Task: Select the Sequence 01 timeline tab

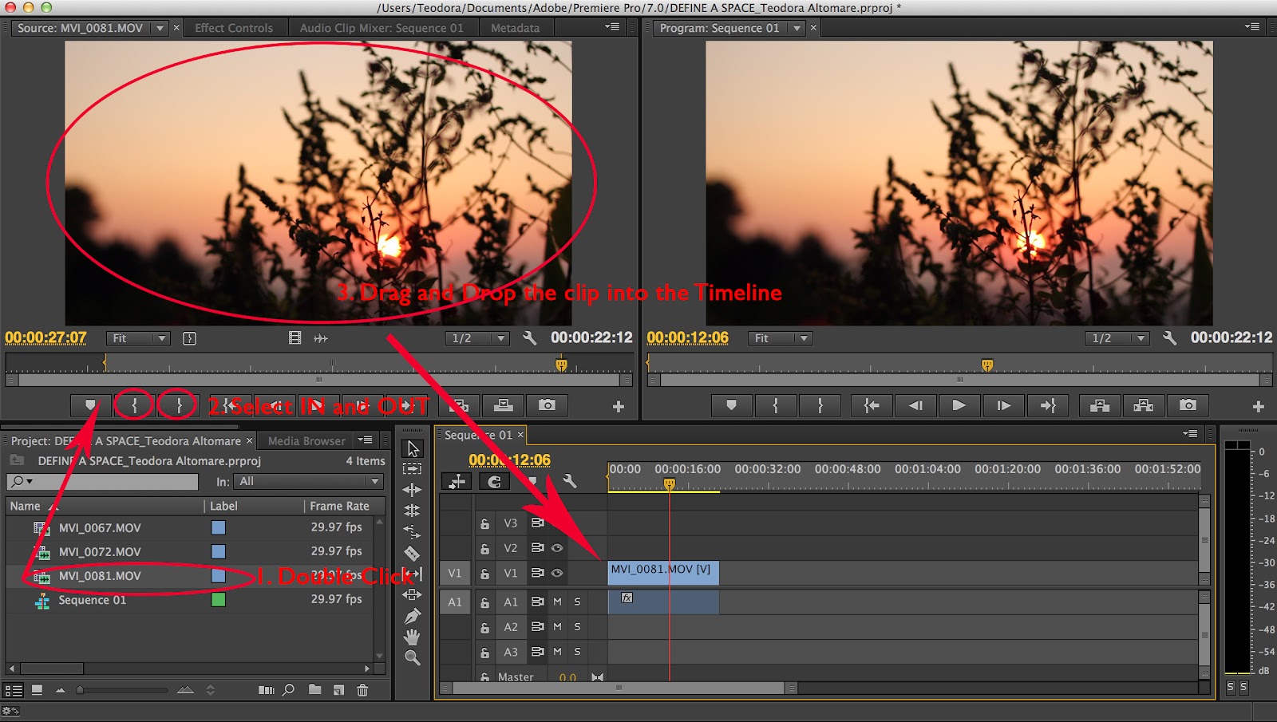Action: [x=478, y=435]
